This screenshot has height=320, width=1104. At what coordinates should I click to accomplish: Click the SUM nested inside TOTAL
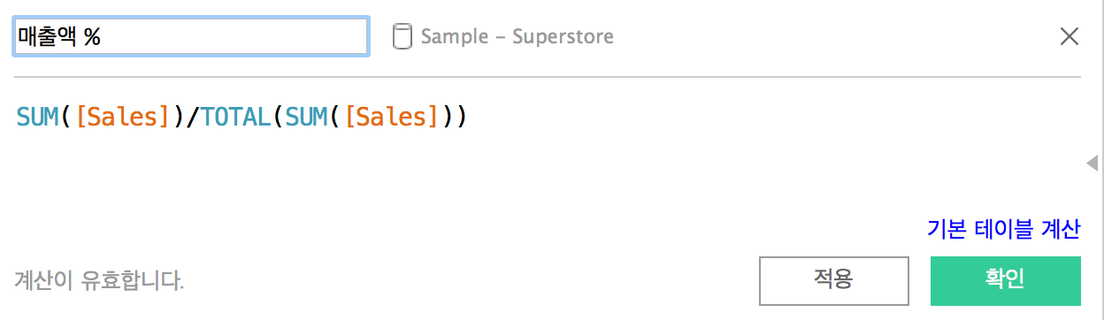[x=307, y=116]
